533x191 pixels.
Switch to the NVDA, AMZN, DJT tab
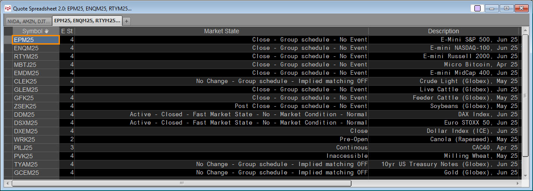tap(28, 21)
